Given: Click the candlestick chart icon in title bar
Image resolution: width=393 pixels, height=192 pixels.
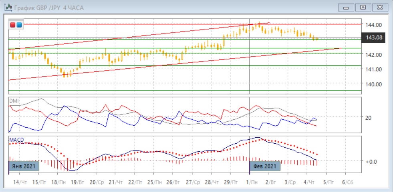Looking at the screenshot, I should coord(7,8).
